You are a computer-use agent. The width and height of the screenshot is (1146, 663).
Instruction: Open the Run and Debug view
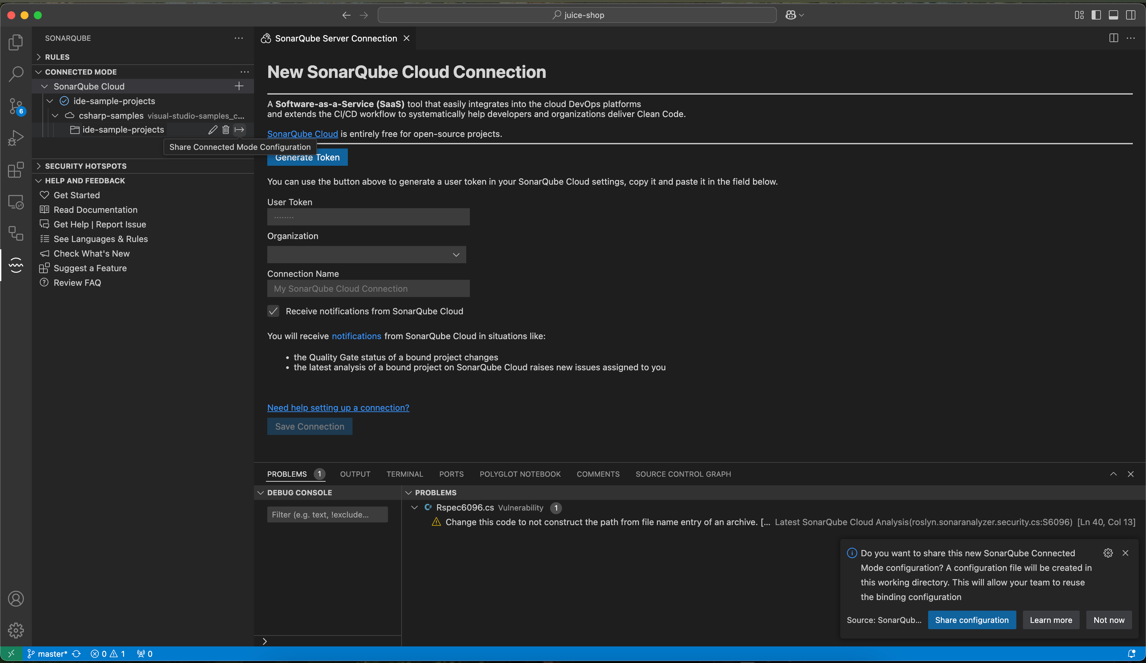(x=16, y=138)
